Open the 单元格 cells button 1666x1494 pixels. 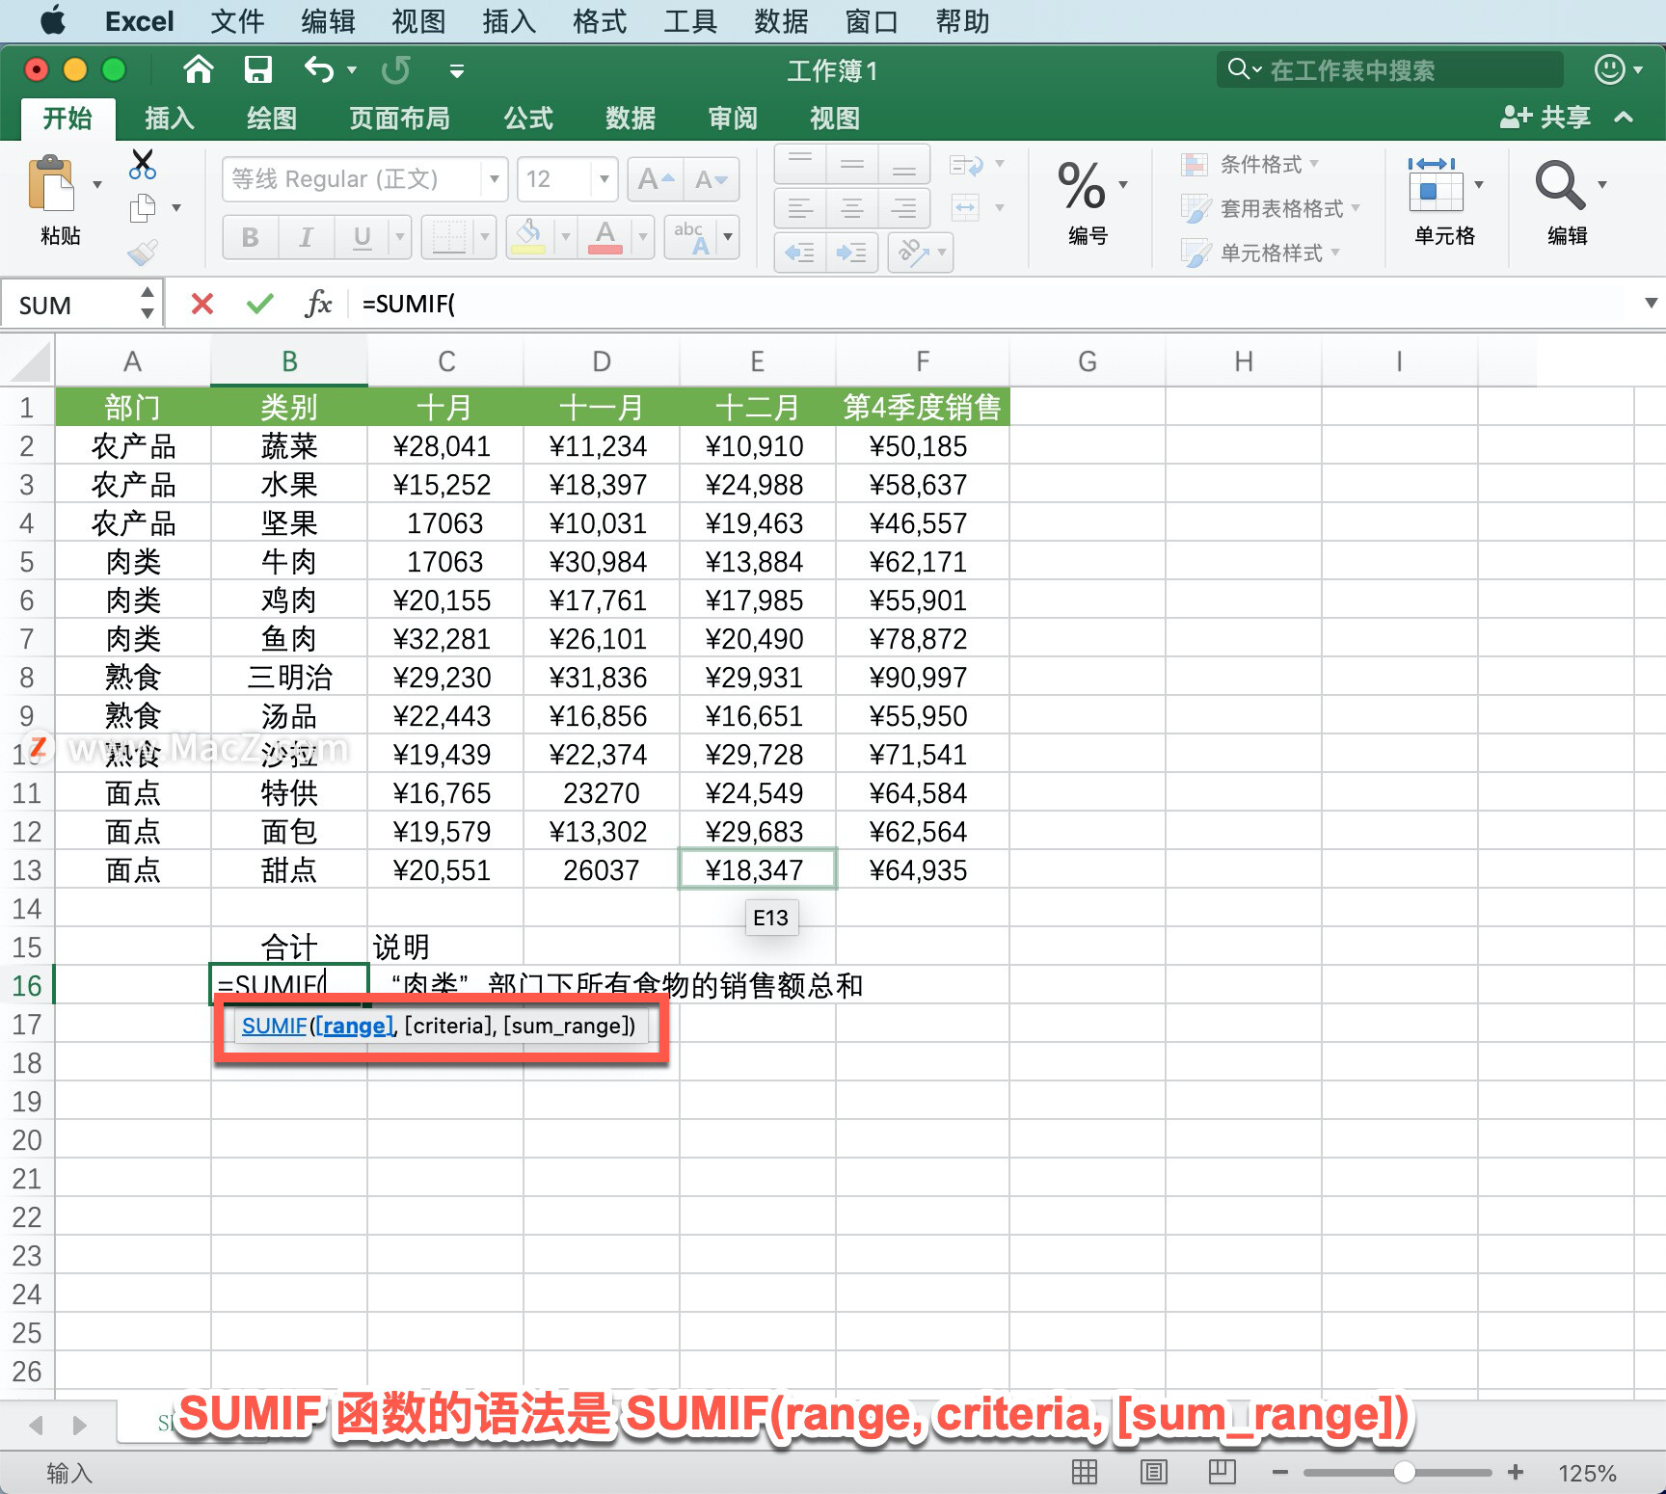pos(1436,185)
